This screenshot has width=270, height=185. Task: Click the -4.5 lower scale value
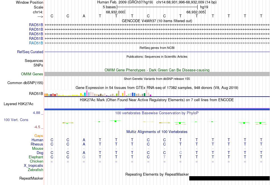click(37, 127)
